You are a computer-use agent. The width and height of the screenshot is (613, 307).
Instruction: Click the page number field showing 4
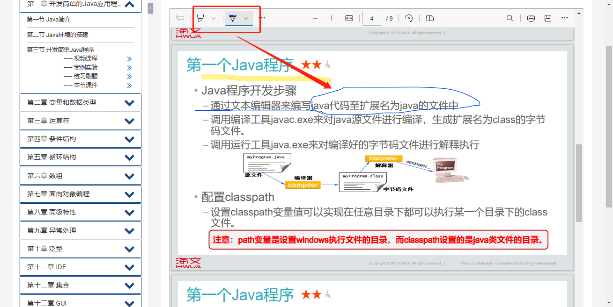[x=372, y=18]
